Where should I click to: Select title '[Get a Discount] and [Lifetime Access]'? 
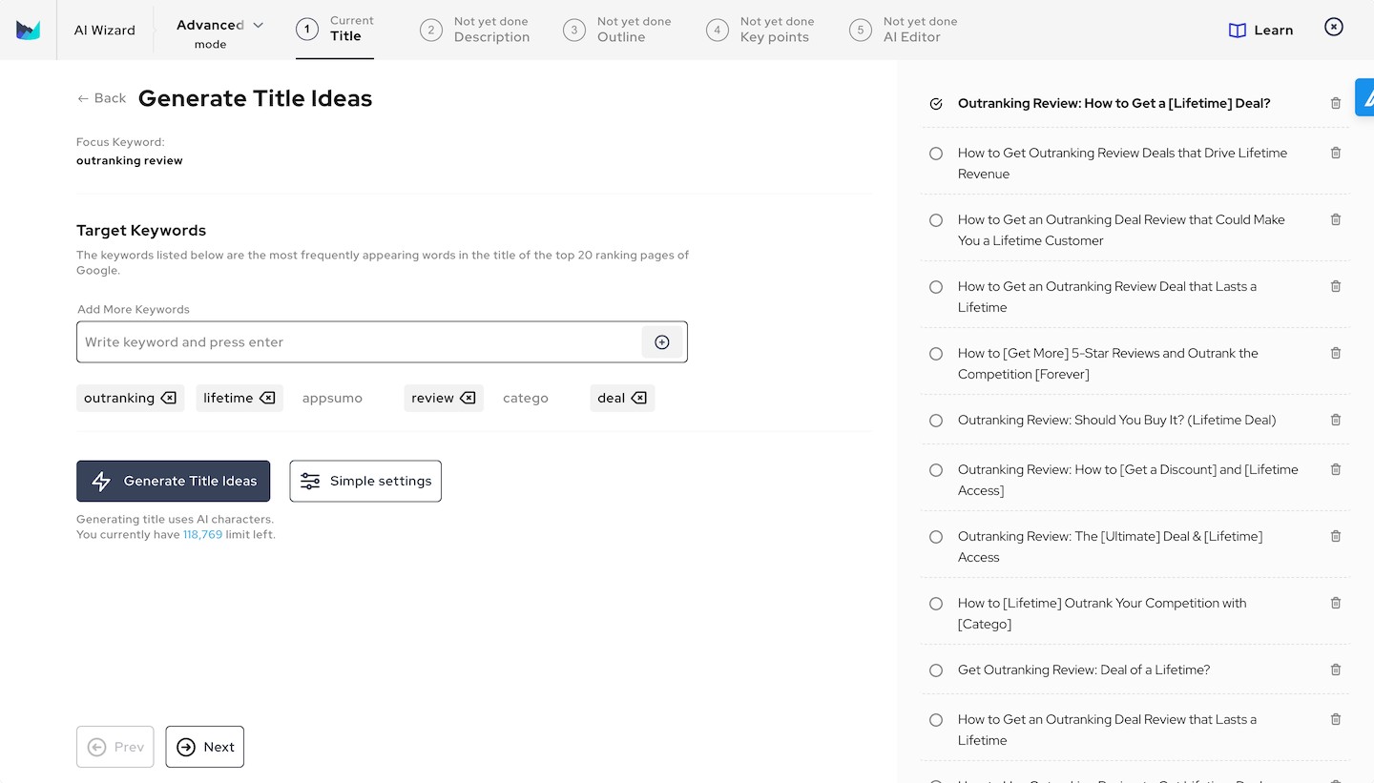pyautogui.click(x=936, y=470)
